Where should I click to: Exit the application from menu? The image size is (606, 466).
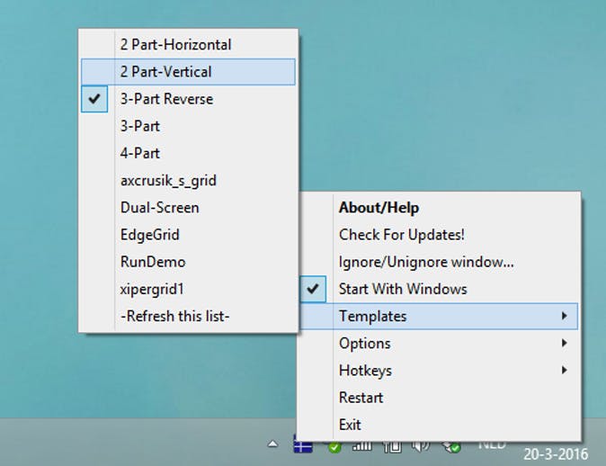click(439, 425)
